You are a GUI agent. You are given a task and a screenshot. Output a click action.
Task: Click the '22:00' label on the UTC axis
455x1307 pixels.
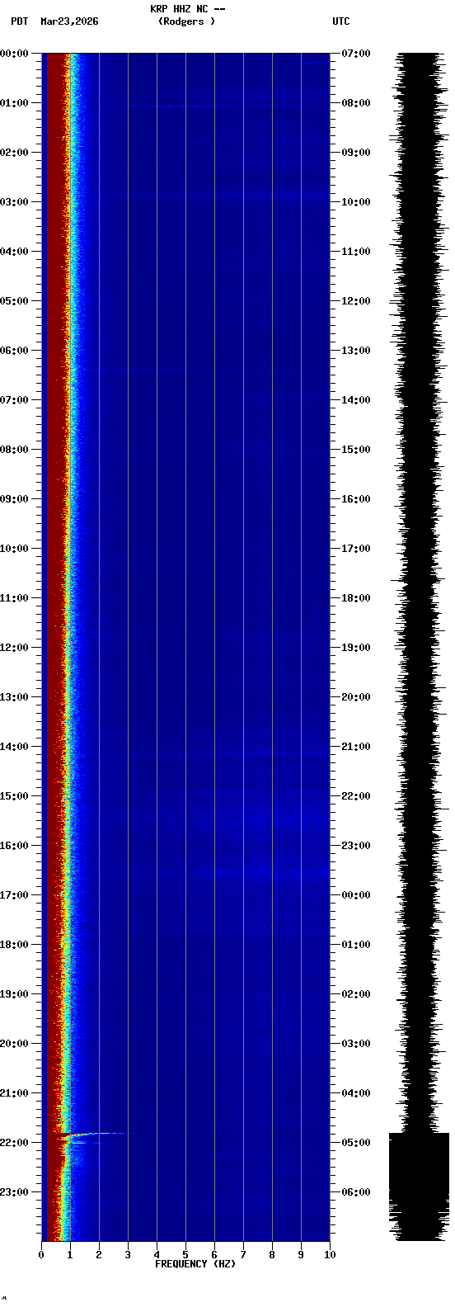click(356, 796)
